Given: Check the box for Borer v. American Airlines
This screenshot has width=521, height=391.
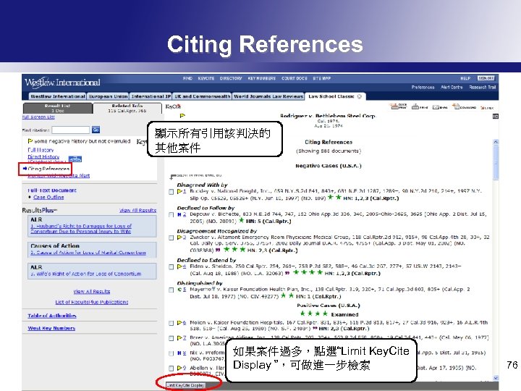Looking at the screenshot, I should [x=171, y=338].
